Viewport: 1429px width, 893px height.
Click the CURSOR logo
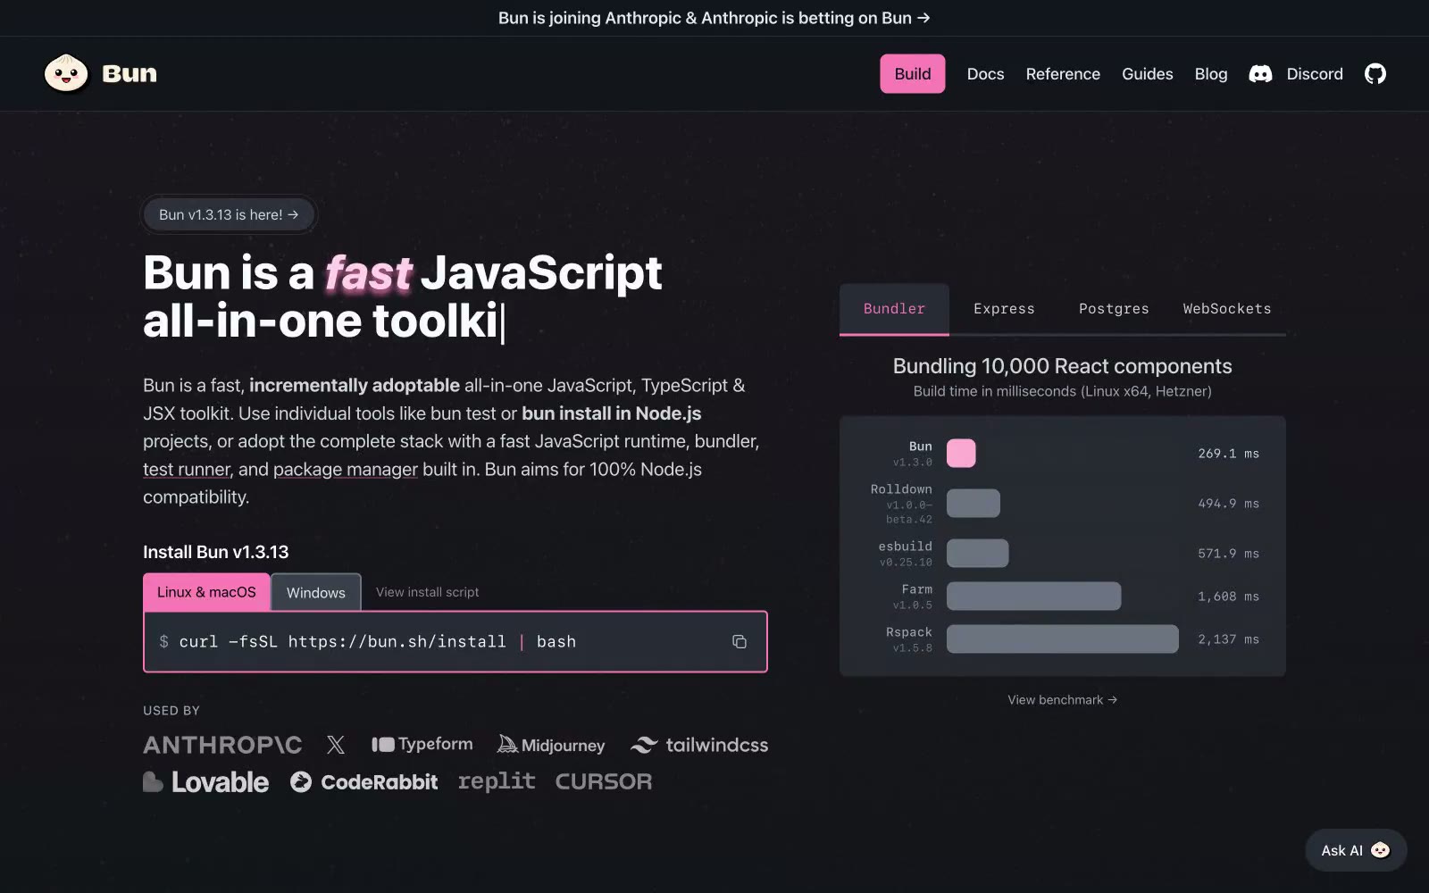click(x=604, y=782)
